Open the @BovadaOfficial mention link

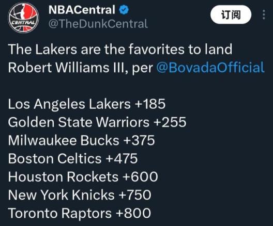[210, 68]
